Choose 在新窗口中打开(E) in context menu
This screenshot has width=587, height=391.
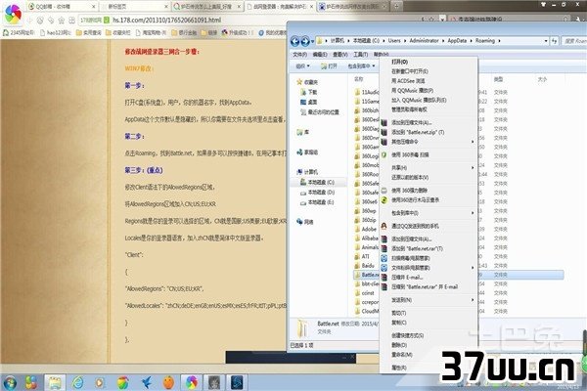[410, 71]
